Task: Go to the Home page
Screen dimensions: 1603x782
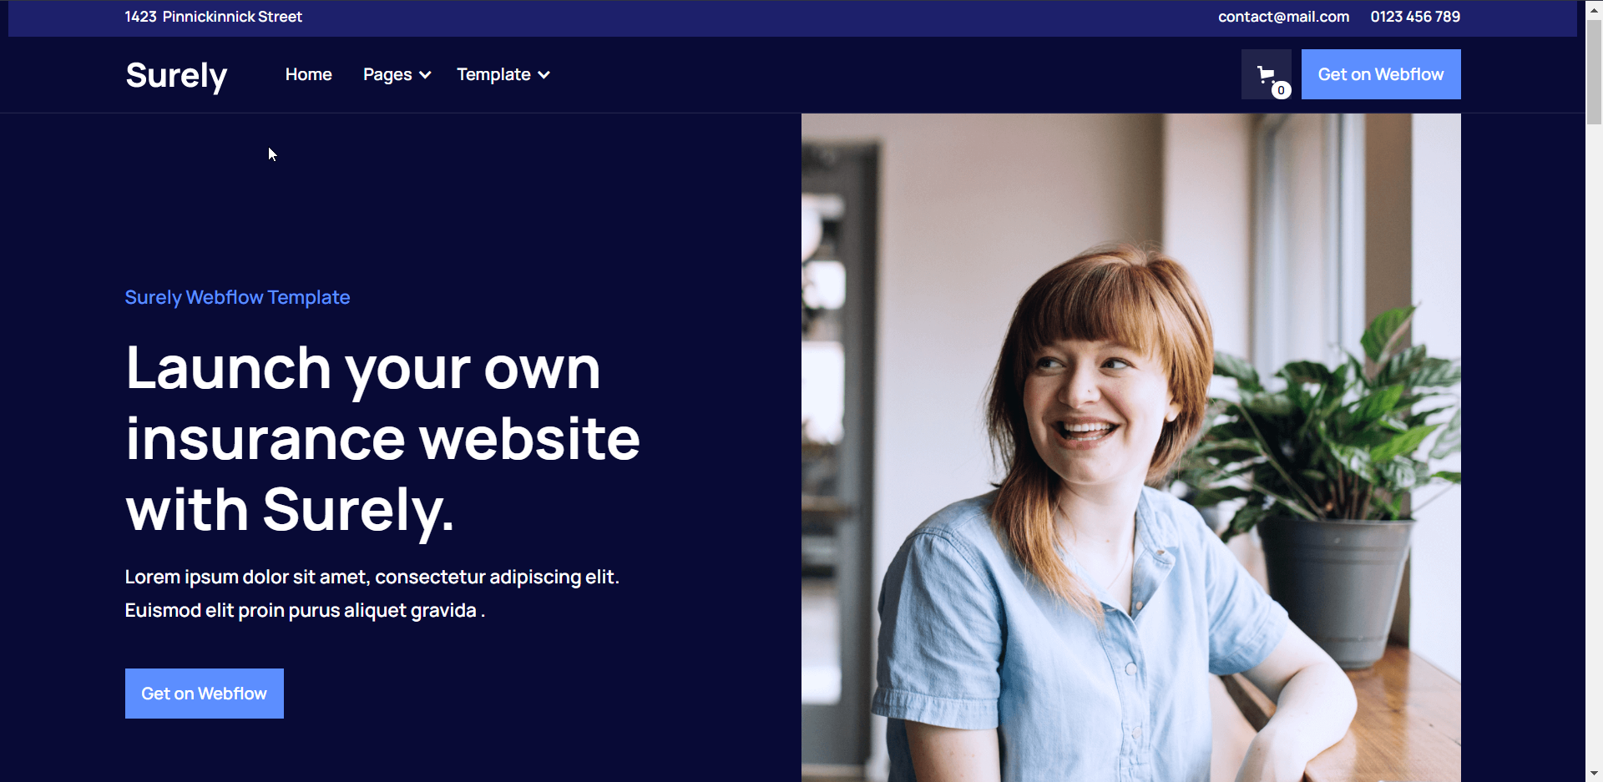Action: 308,74
